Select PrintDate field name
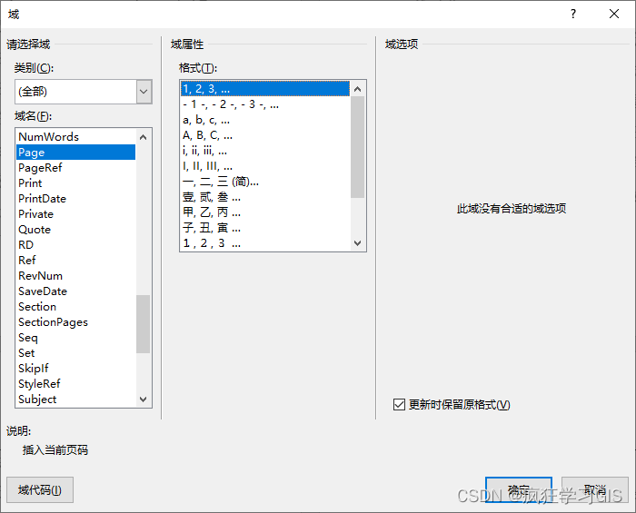Viewport: 636px width, 513px height. [x=75, y=199]
